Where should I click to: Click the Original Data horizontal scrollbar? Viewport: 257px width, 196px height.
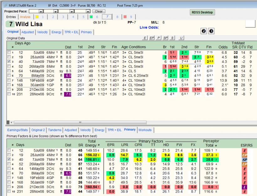80,122
